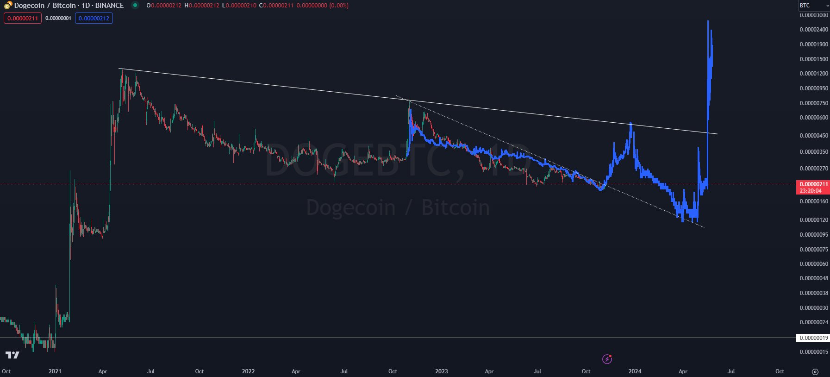830x377 pixels.
Task: Click the 0.00000120 price axis label
Action: pyautogui.click(x=814, y=220)
